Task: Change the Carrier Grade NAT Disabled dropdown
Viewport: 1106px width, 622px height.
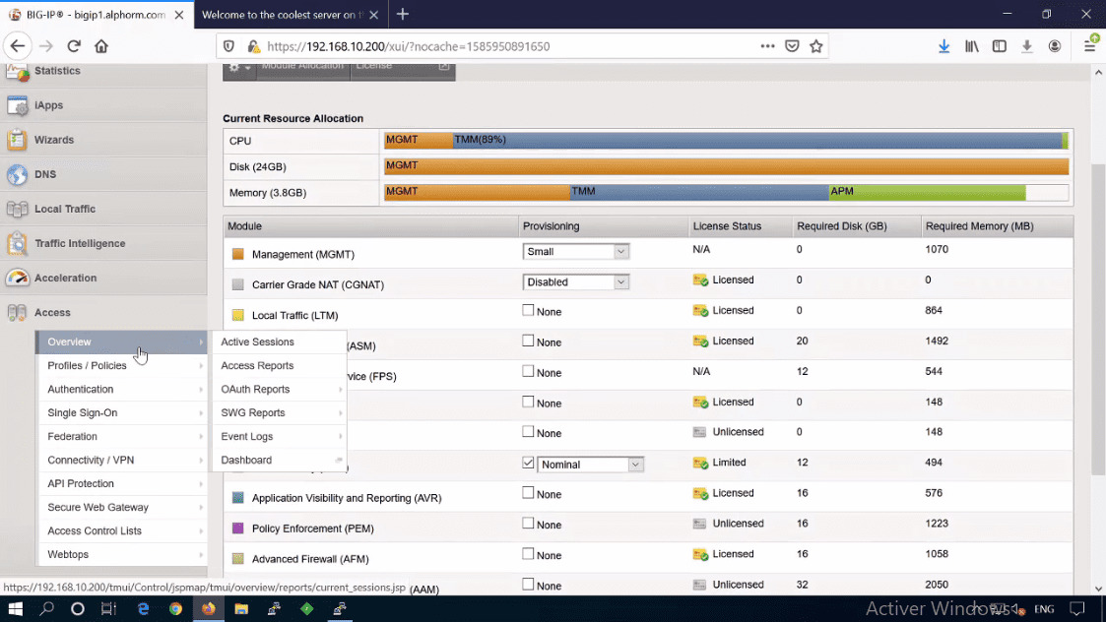Action: (575, 281)
